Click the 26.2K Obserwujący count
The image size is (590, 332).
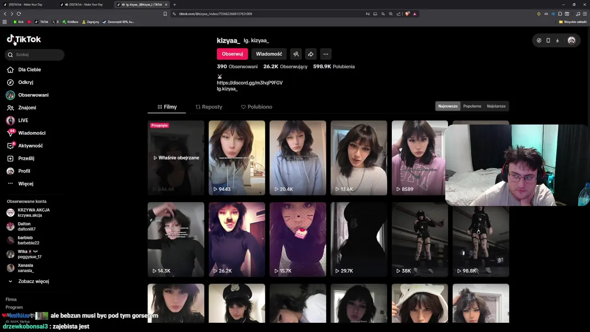(x=285, y=66)
